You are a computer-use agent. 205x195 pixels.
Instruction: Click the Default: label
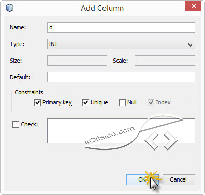20,77
